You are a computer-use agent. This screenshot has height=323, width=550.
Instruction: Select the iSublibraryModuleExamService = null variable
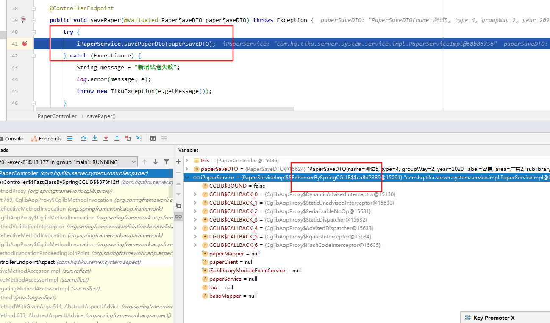coord(255,271)
